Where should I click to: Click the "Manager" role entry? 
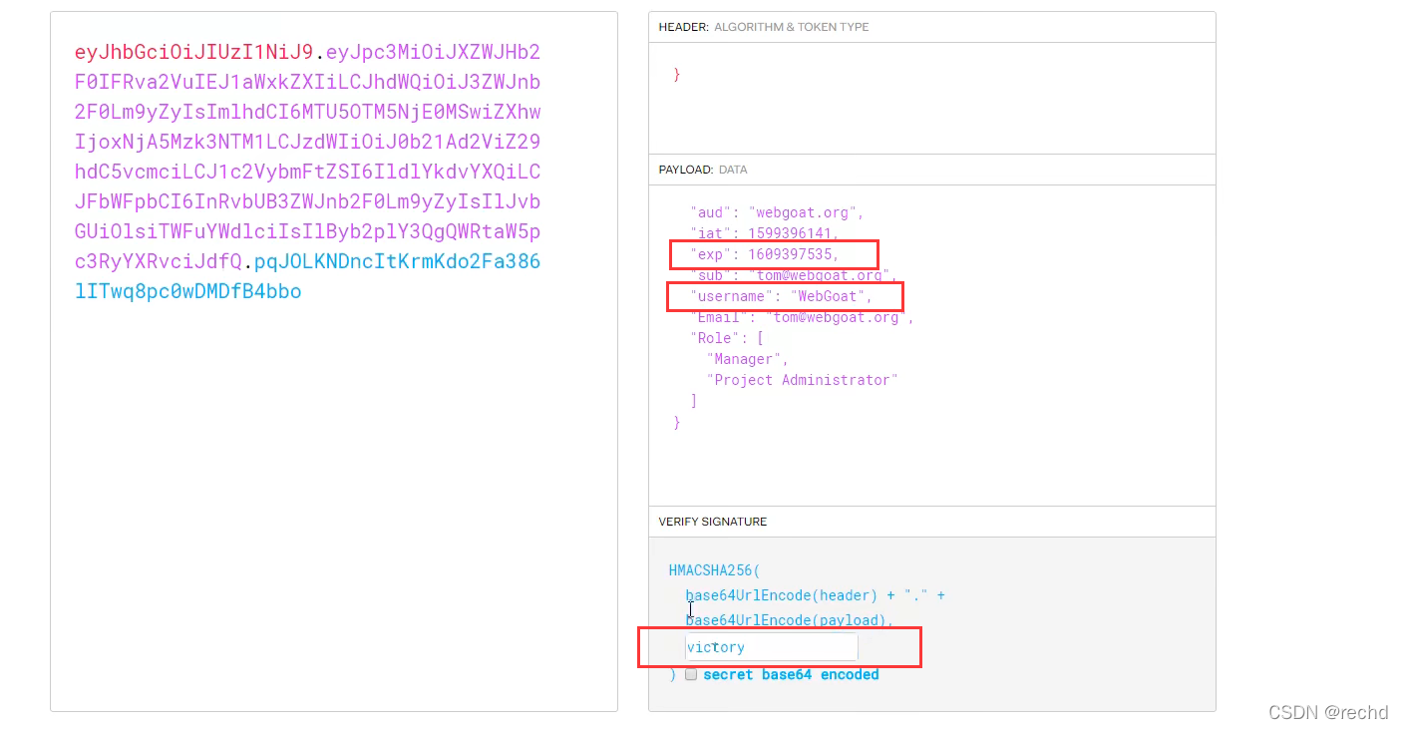(748, 359)
